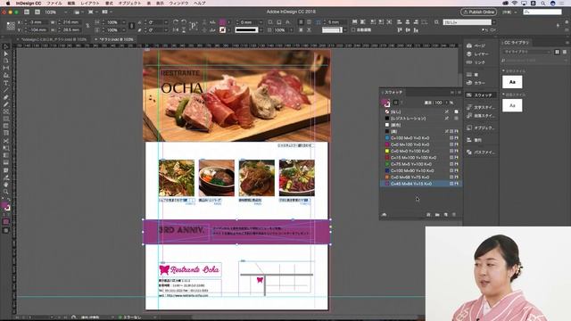Select swatch C=0 M=0 Y=100 K=0
571x321 pixels.
pyautogui.click(x=421, y=151)
